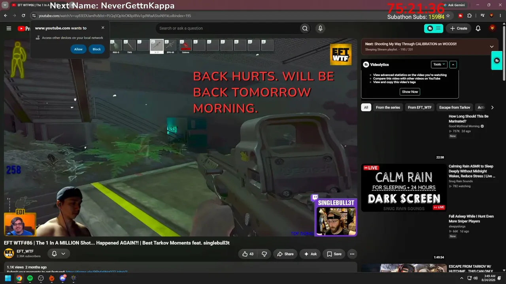Click Good Mythical Morning channel name
The height and width of the screenshot is (284, 506).
pos(464,126)
